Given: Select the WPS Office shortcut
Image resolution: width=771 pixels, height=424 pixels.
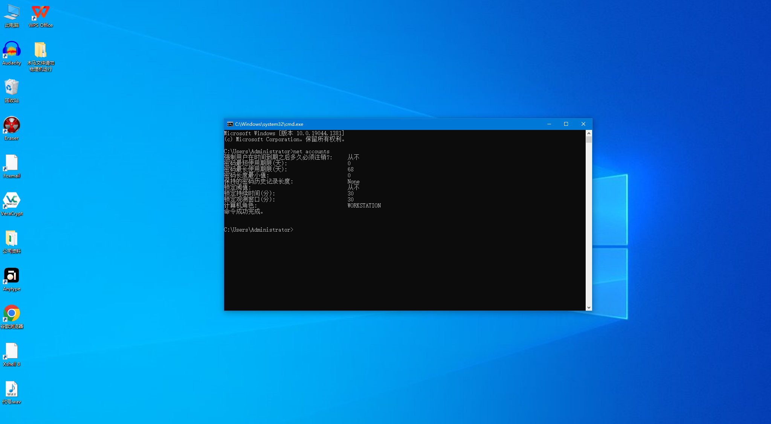Looking at the screenshot, I should 41,16.
